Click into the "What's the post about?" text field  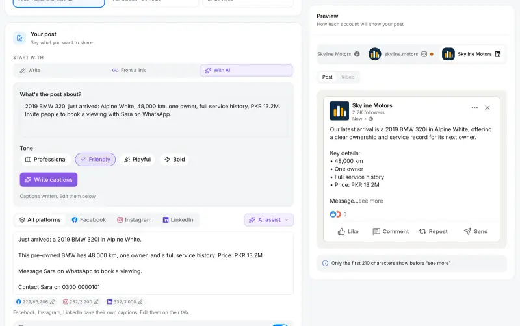(153, 118)
